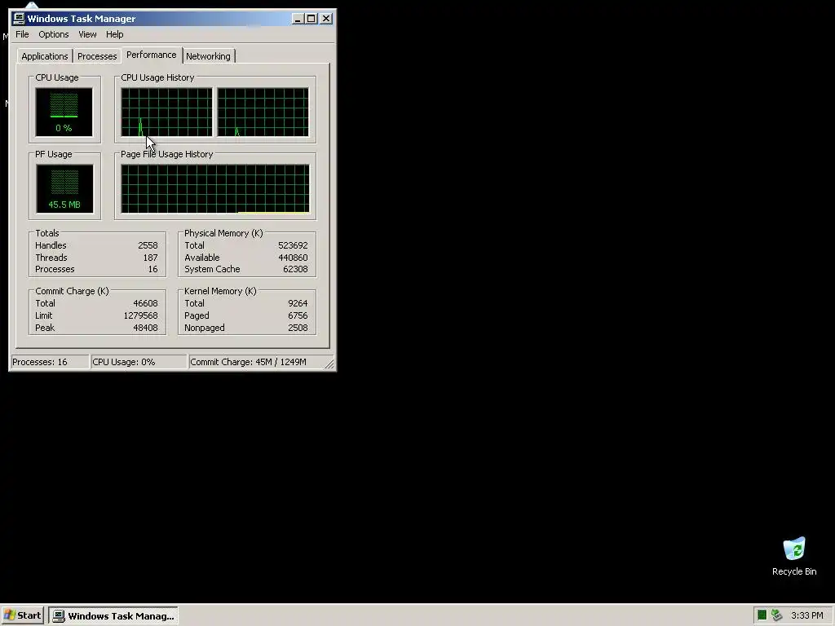Click the PF Usage 45.5 MB gauge
The width and height of the screenshot is (835, 626).
pyautogui.click(x=64, y=188)
